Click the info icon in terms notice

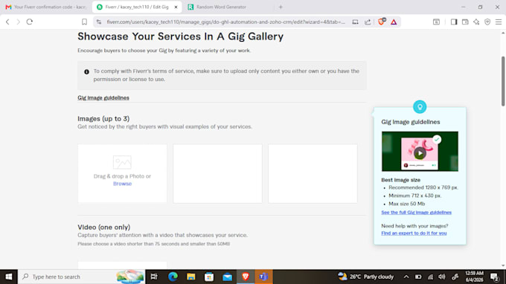pos(86,72)
